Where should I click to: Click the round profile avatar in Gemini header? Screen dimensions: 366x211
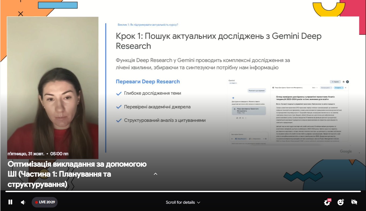(347, 82)
